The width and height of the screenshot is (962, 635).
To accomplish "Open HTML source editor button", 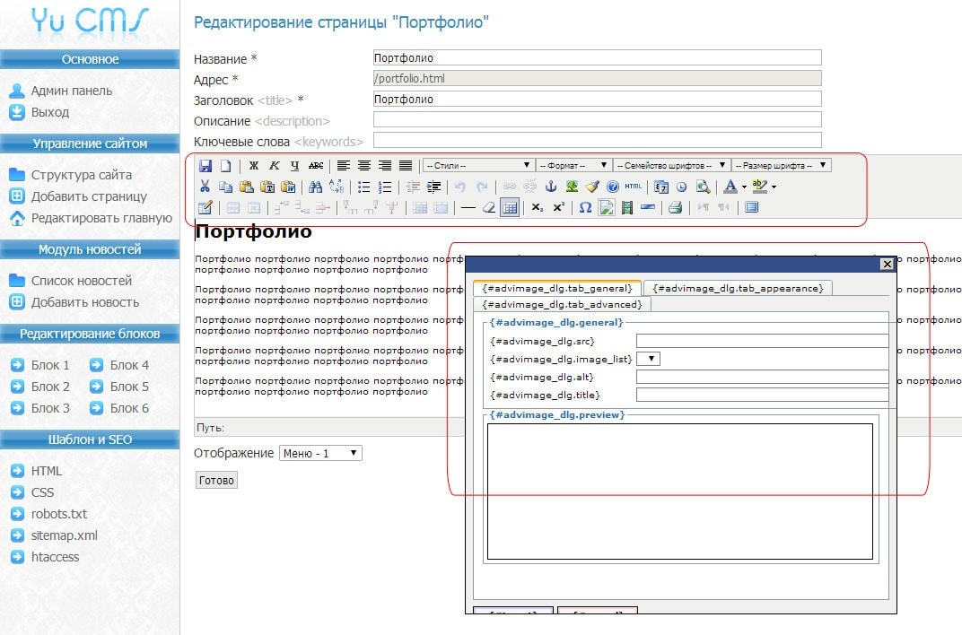I will coord(634,187).
